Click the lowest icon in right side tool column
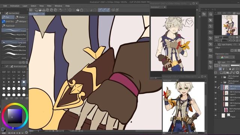Screen dimensions: 240x135 point(211,67)
